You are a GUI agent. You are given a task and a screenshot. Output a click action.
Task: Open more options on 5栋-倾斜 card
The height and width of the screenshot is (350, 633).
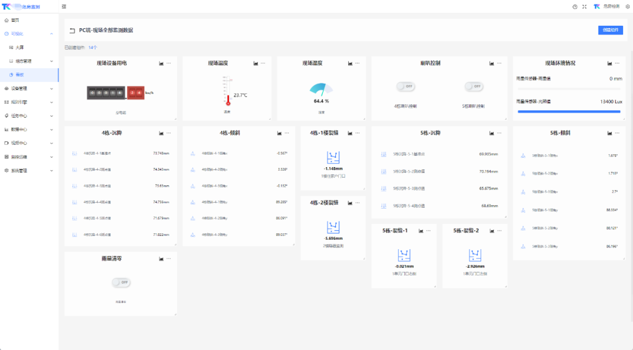[x=617, y=133]
